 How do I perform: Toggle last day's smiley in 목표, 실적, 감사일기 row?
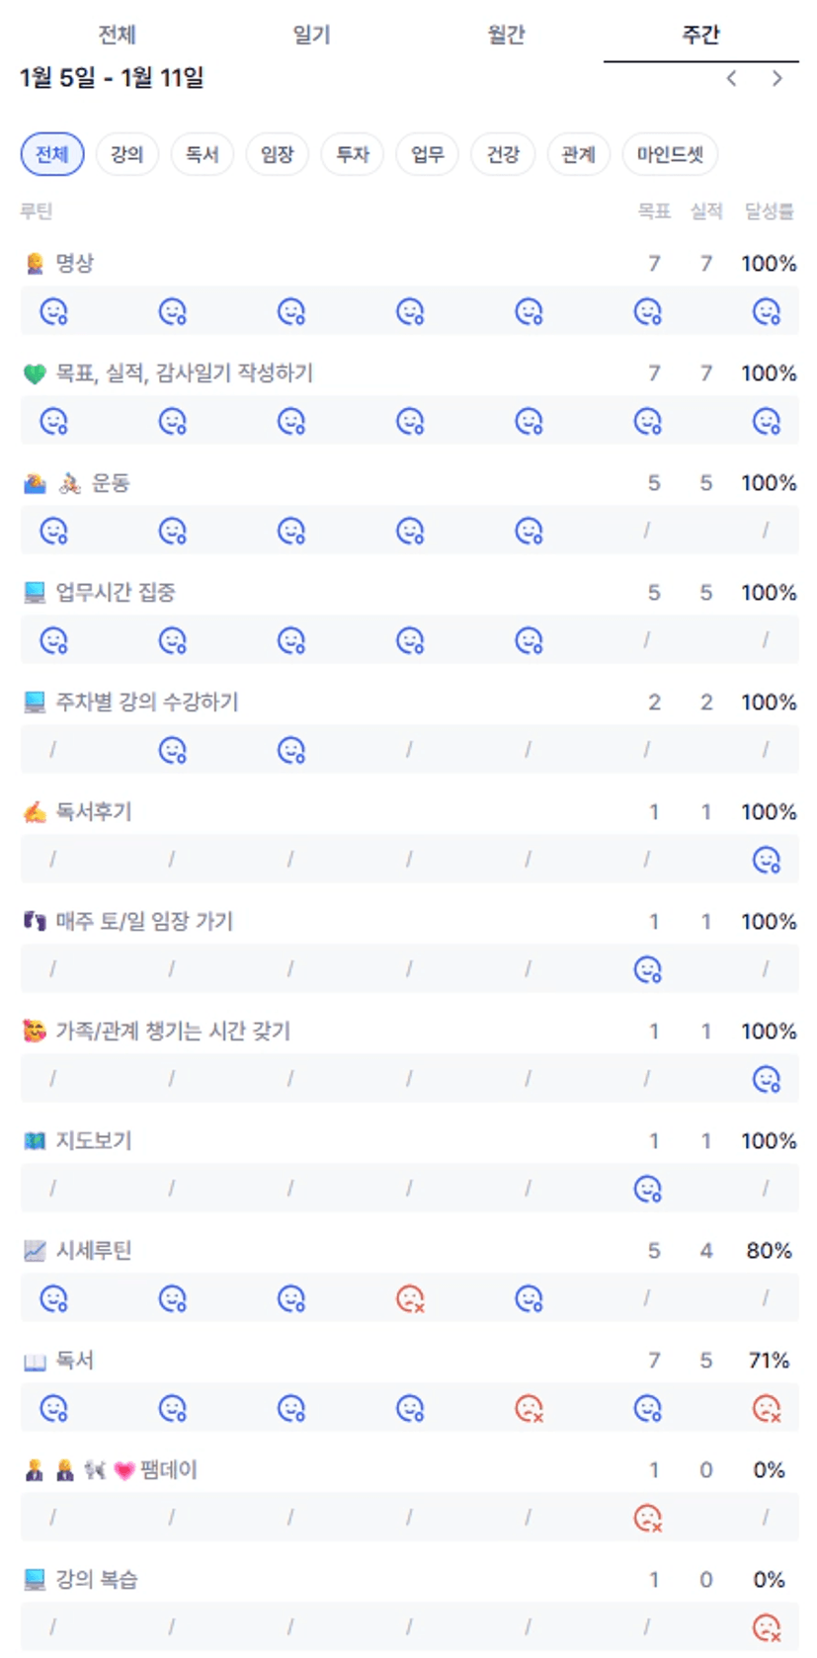click(x=767, y=422)
